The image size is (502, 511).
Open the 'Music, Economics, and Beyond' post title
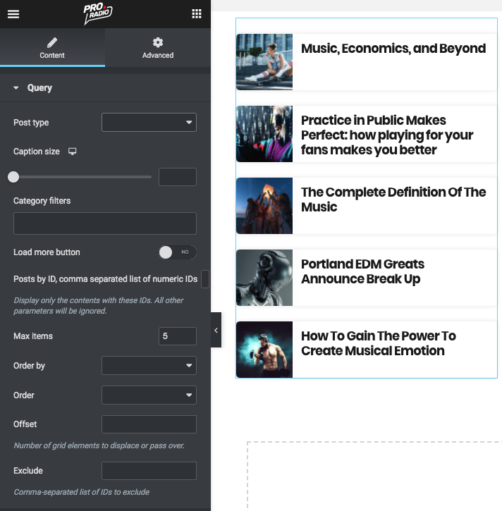click(393, 49)
